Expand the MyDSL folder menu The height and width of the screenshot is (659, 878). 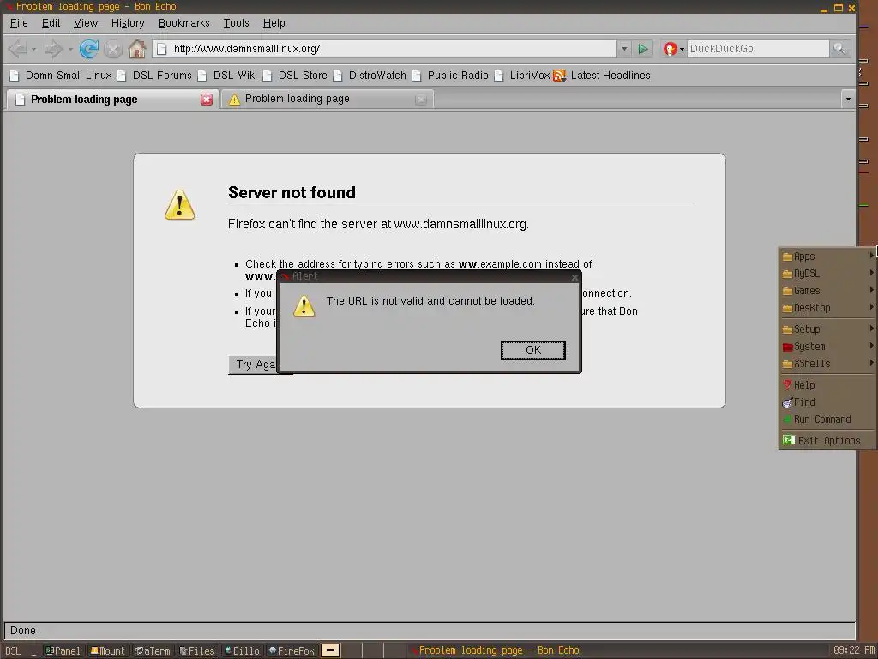[827, 274]
